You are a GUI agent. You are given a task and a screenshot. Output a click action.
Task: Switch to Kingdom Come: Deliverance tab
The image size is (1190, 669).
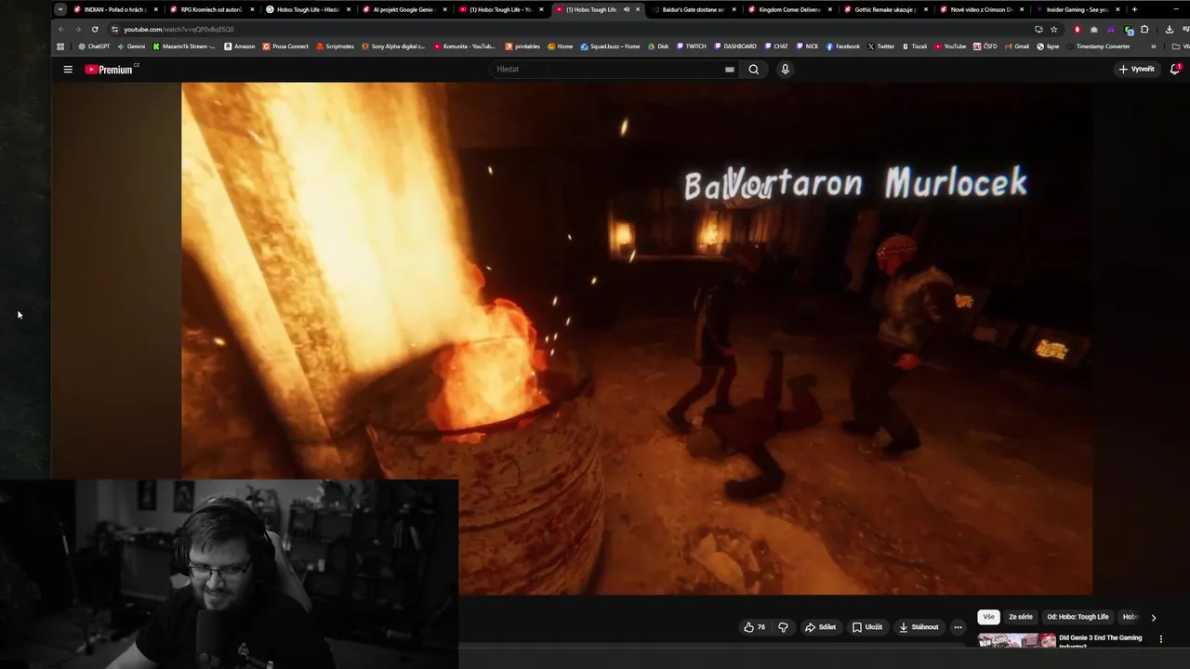788,9
